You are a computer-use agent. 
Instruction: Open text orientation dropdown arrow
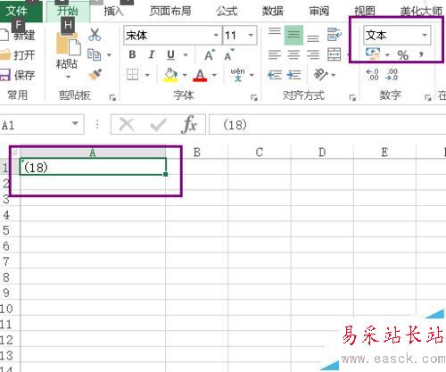334,75
